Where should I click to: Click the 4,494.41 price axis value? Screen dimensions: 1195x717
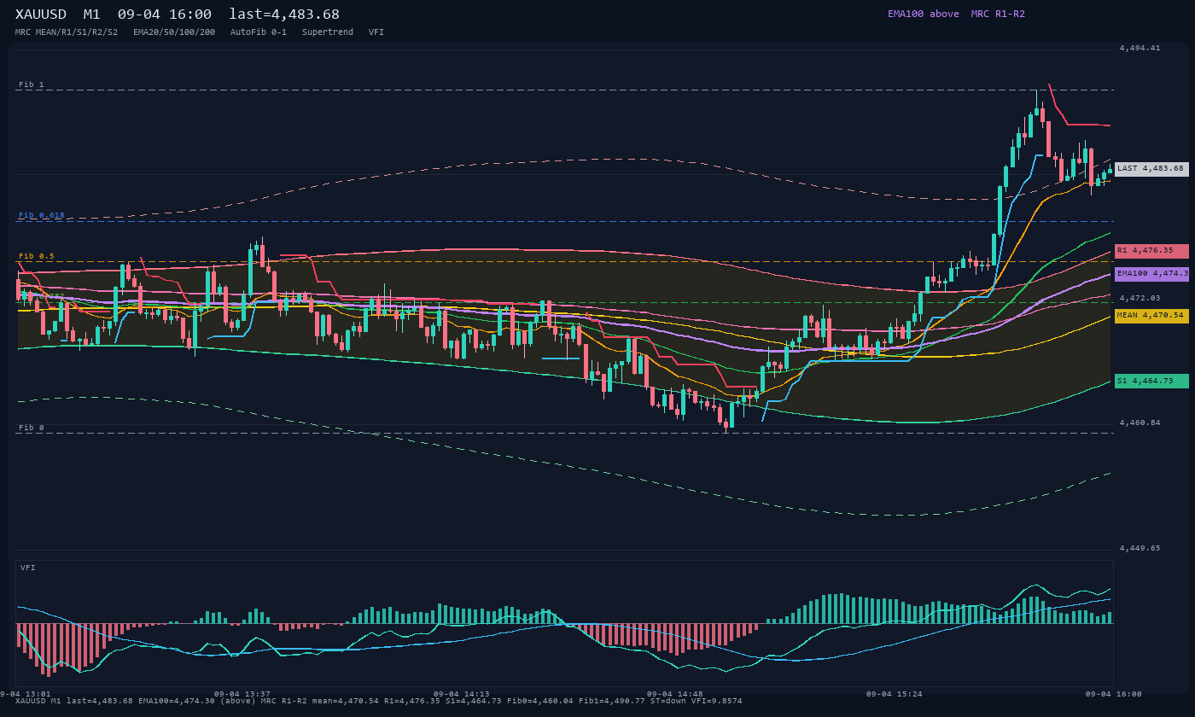coord(1140,48)
